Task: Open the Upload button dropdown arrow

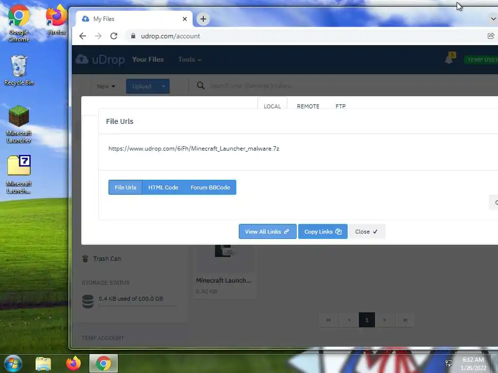Action: (163, 86)
